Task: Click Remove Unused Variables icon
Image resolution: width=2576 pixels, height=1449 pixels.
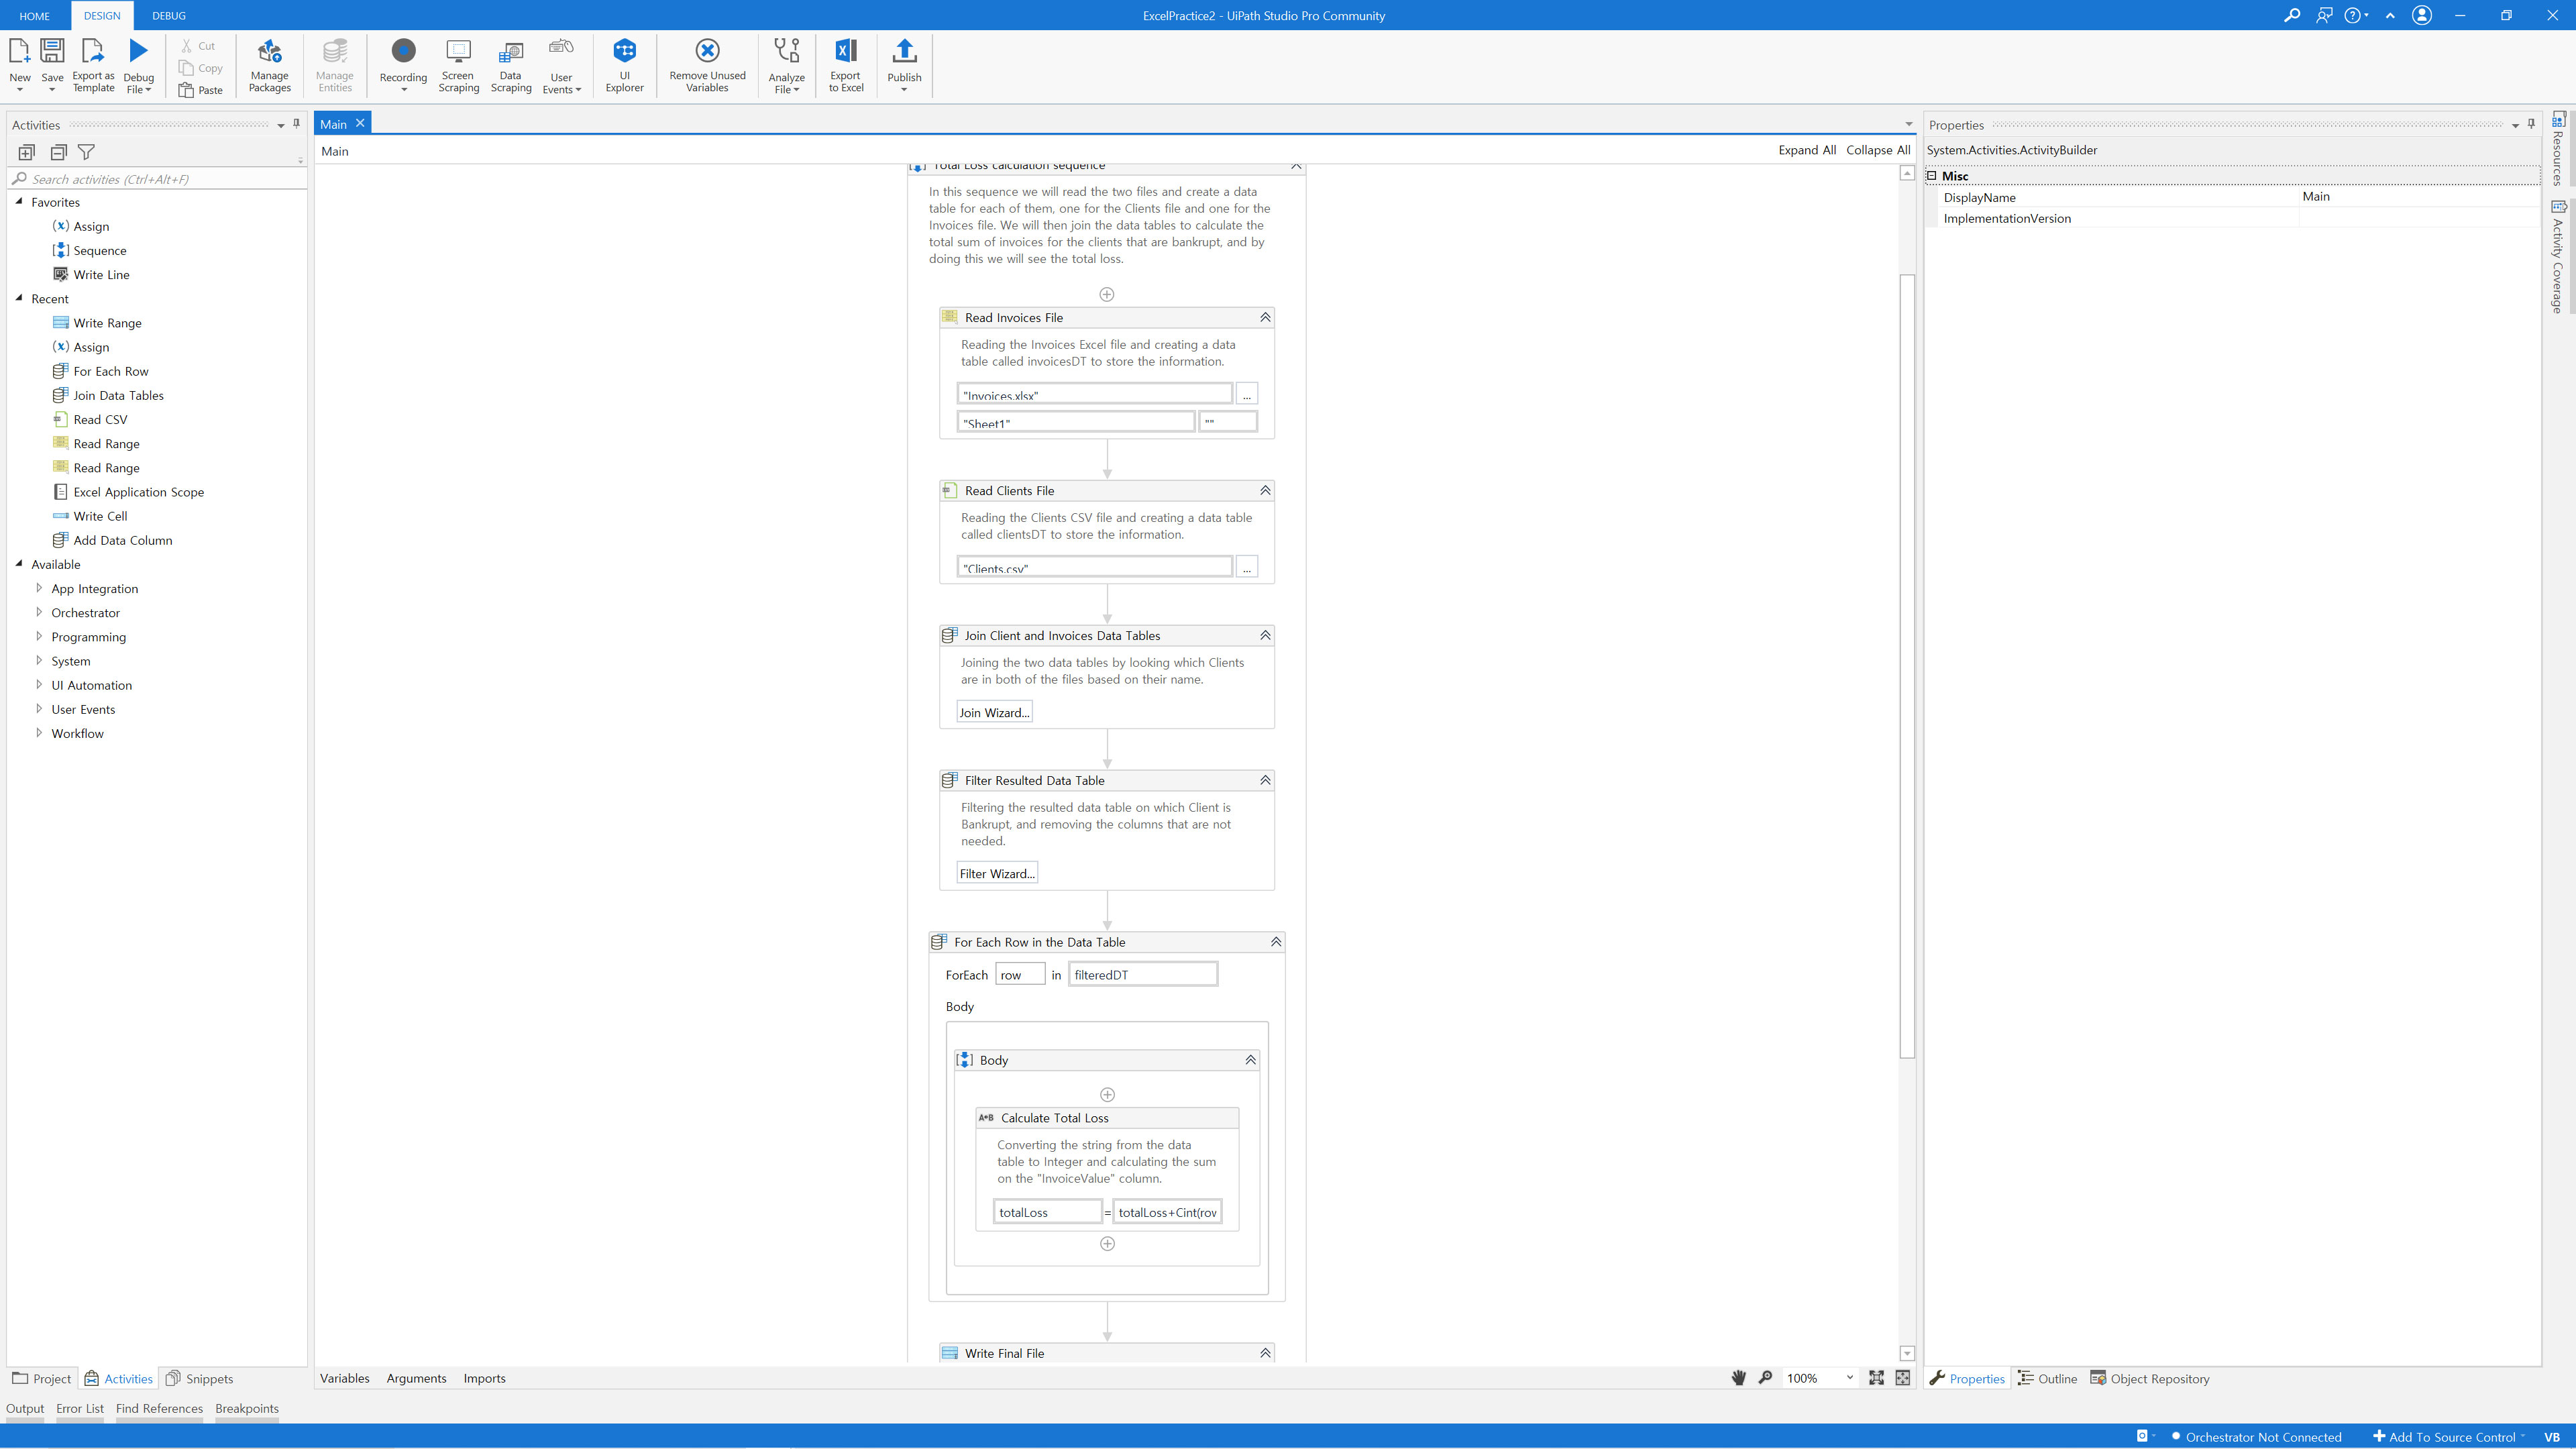Action: click(x=707, y=51)
